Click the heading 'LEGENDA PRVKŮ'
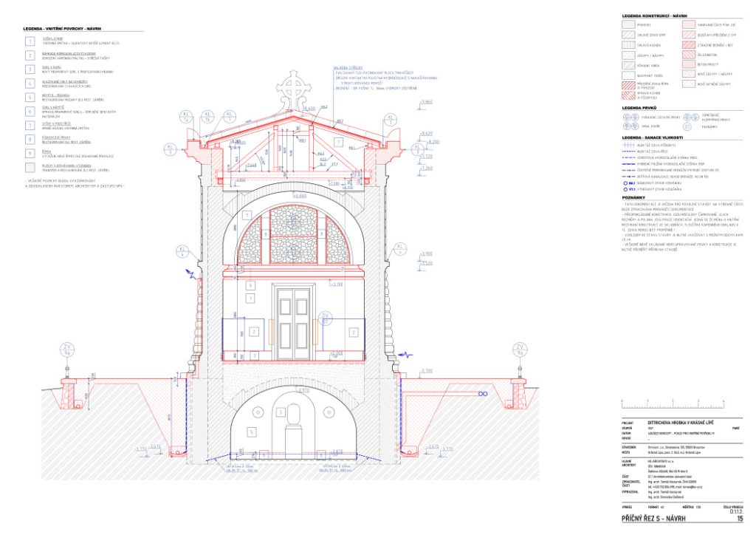This screenshot has height=535, width=756. click(639, 108)
